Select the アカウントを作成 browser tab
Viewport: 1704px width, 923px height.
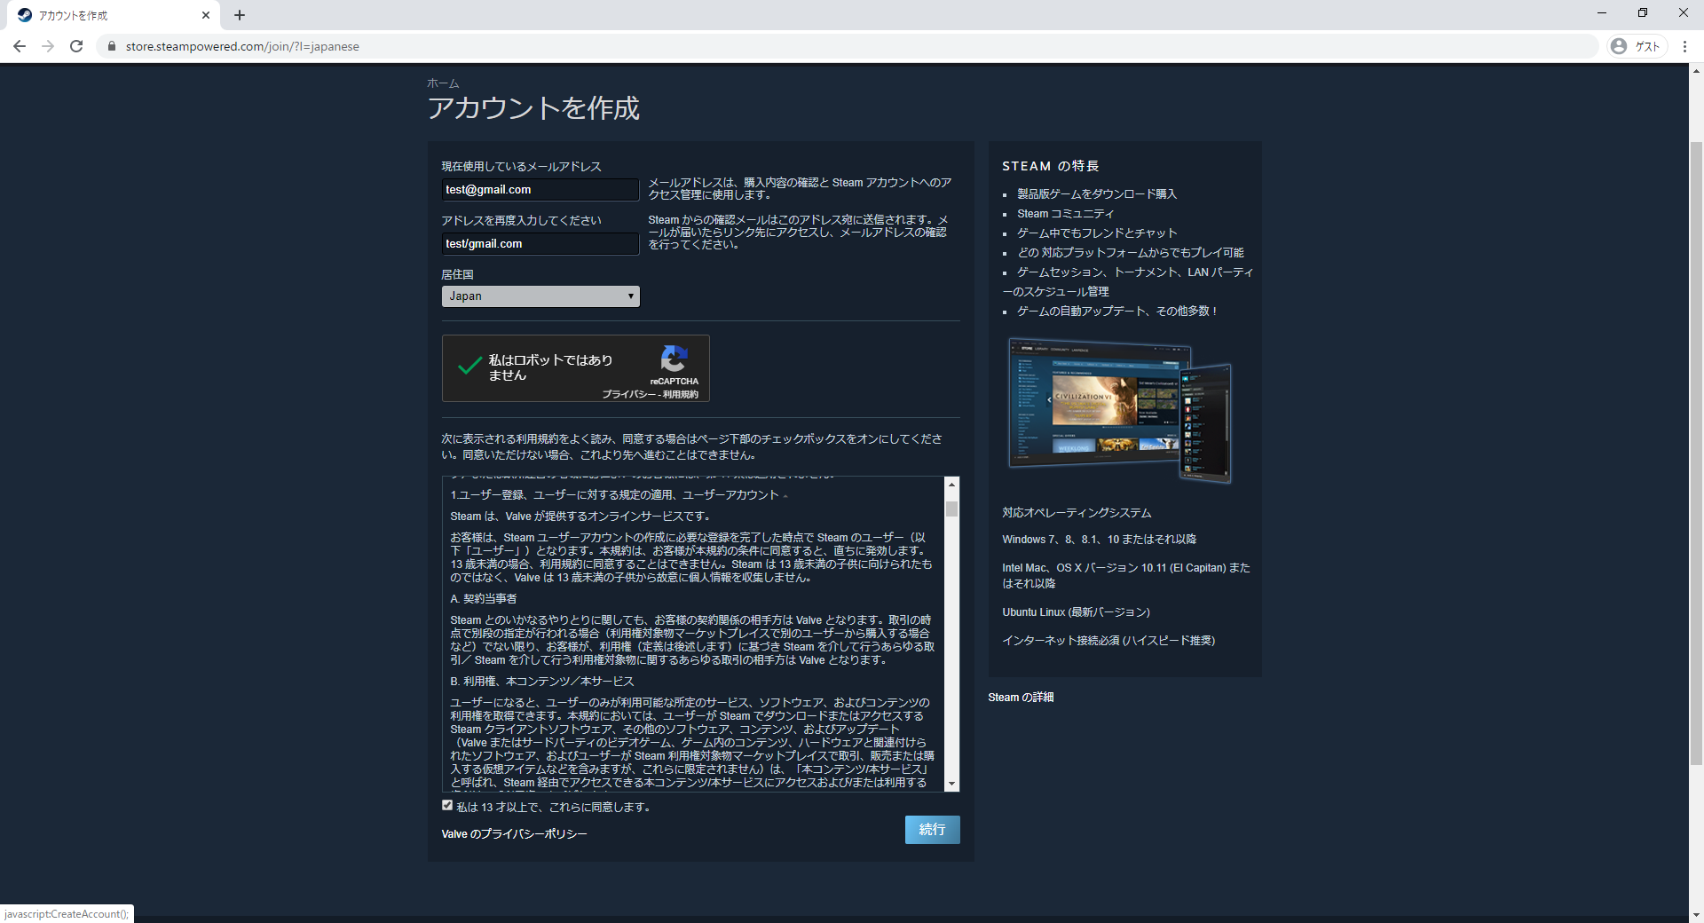pos(111,15)
